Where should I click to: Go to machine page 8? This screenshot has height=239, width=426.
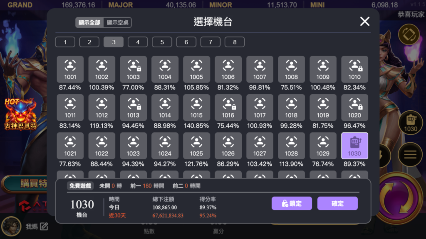(235, 42)
